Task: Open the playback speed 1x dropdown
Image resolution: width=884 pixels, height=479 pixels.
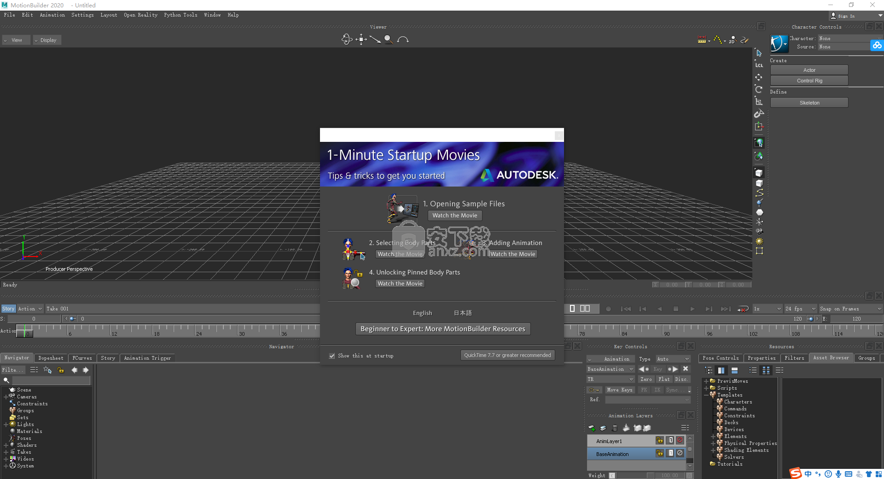Action: (x=767, y=309)
